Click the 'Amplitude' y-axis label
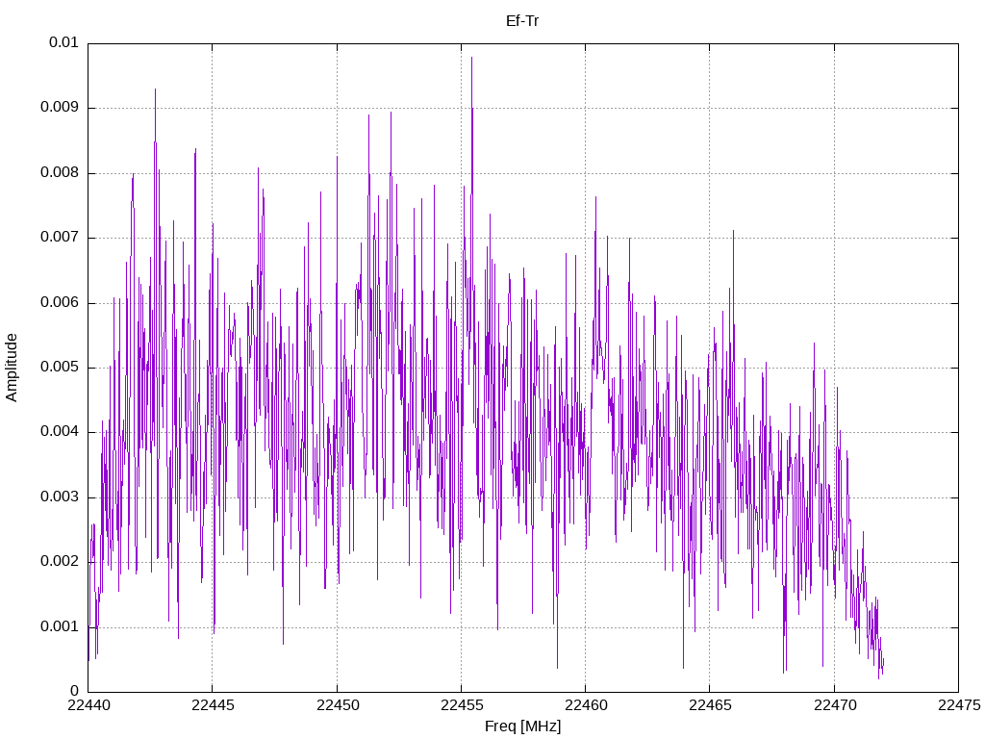The height and width of the screenshot is (739, 985). (12, 368)
